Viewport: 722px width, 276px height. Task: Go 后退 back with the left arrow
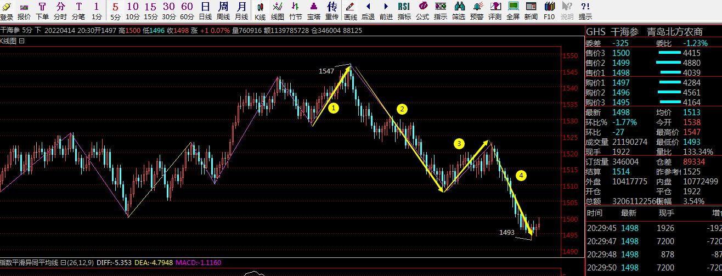pos(368,10)
